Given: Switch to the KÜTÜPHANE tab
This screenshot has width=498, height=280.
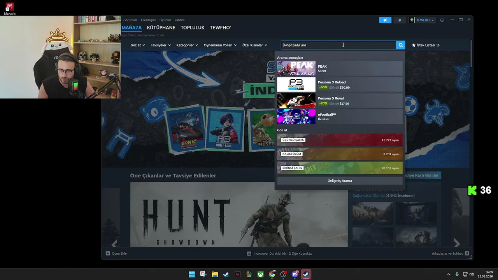Looking at the screenshot, I should pos(161,28).
